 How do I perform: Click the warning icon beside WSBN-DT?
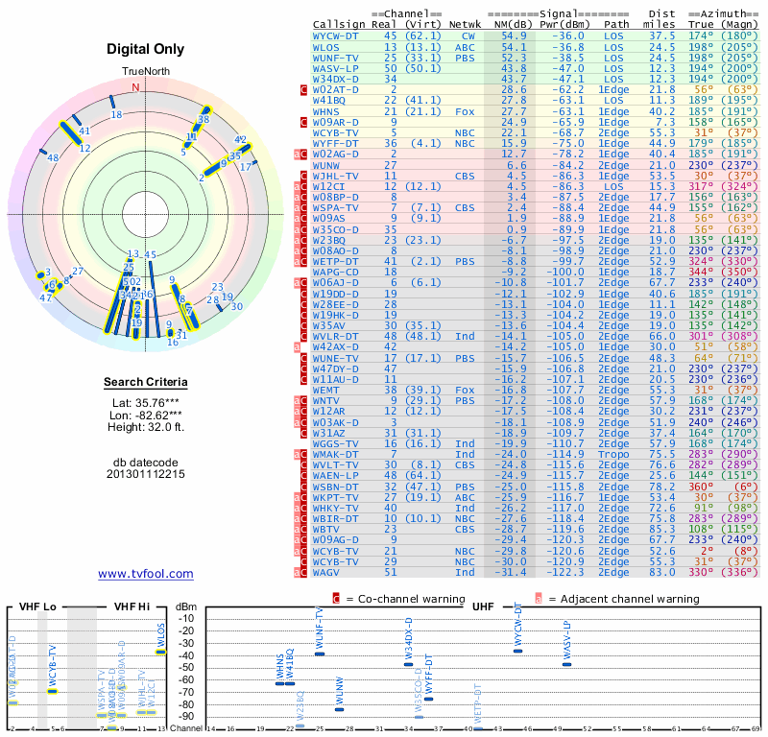pyautogui.click(x=303, y=487)
